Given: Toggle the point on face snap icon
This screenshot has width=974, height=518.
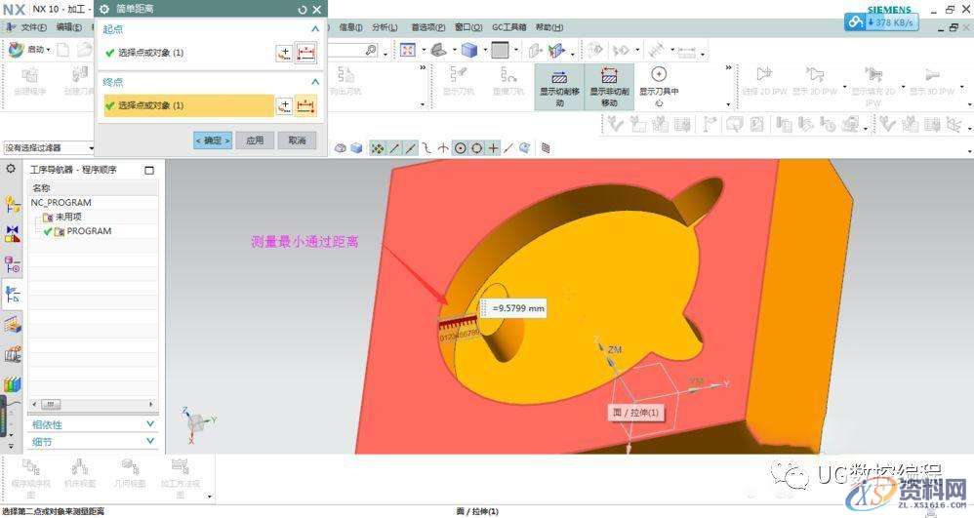Looking at the screenshot, I should [x=525, y=148].
